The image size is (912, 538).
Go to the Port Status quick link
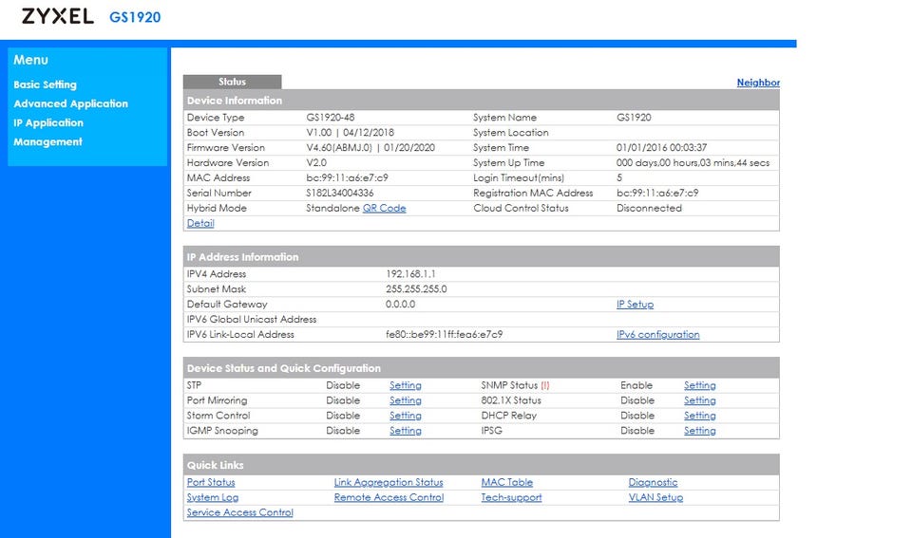pos(211,482)
